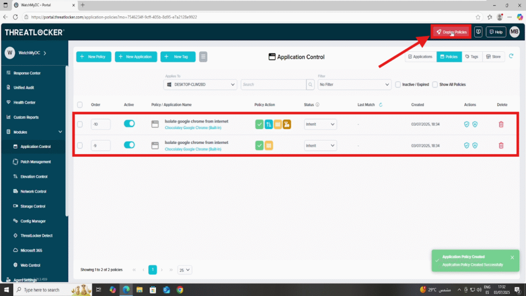The width and height of the screenshot is (526, 296).
Task: Click the shield X action in -9 row
Action: click(x=475, y=145)
